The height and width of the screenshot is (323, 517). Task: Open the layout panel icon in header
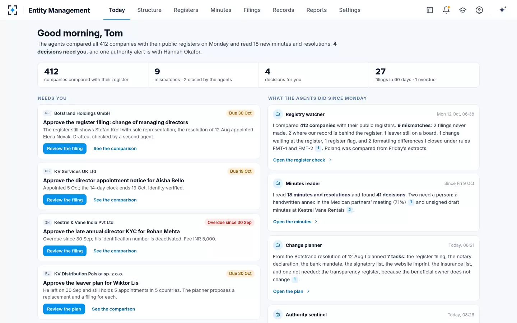point(430,10)
